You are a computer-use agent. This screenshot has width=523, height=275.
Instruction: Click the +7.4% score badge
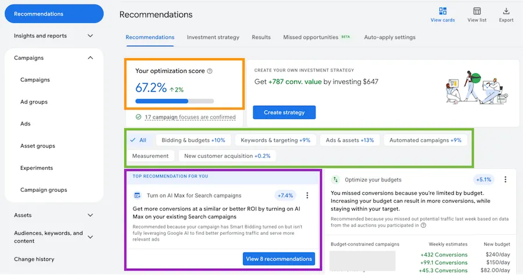click(285, 195)
